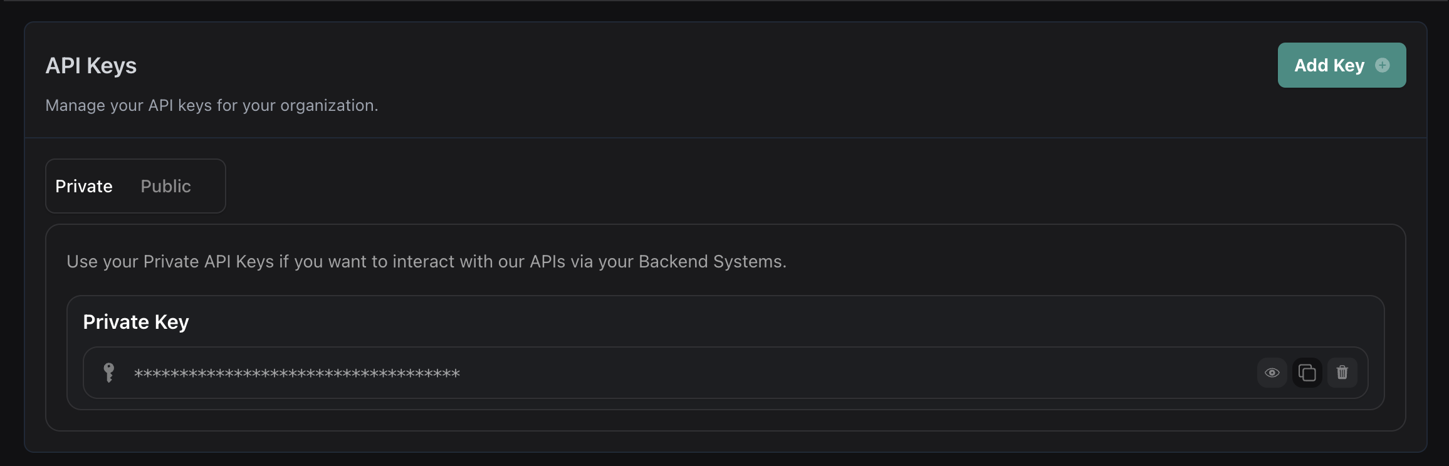Focus the masked private key field
The width and height of the screenshot is (1449, 466).
coord(725,373)
